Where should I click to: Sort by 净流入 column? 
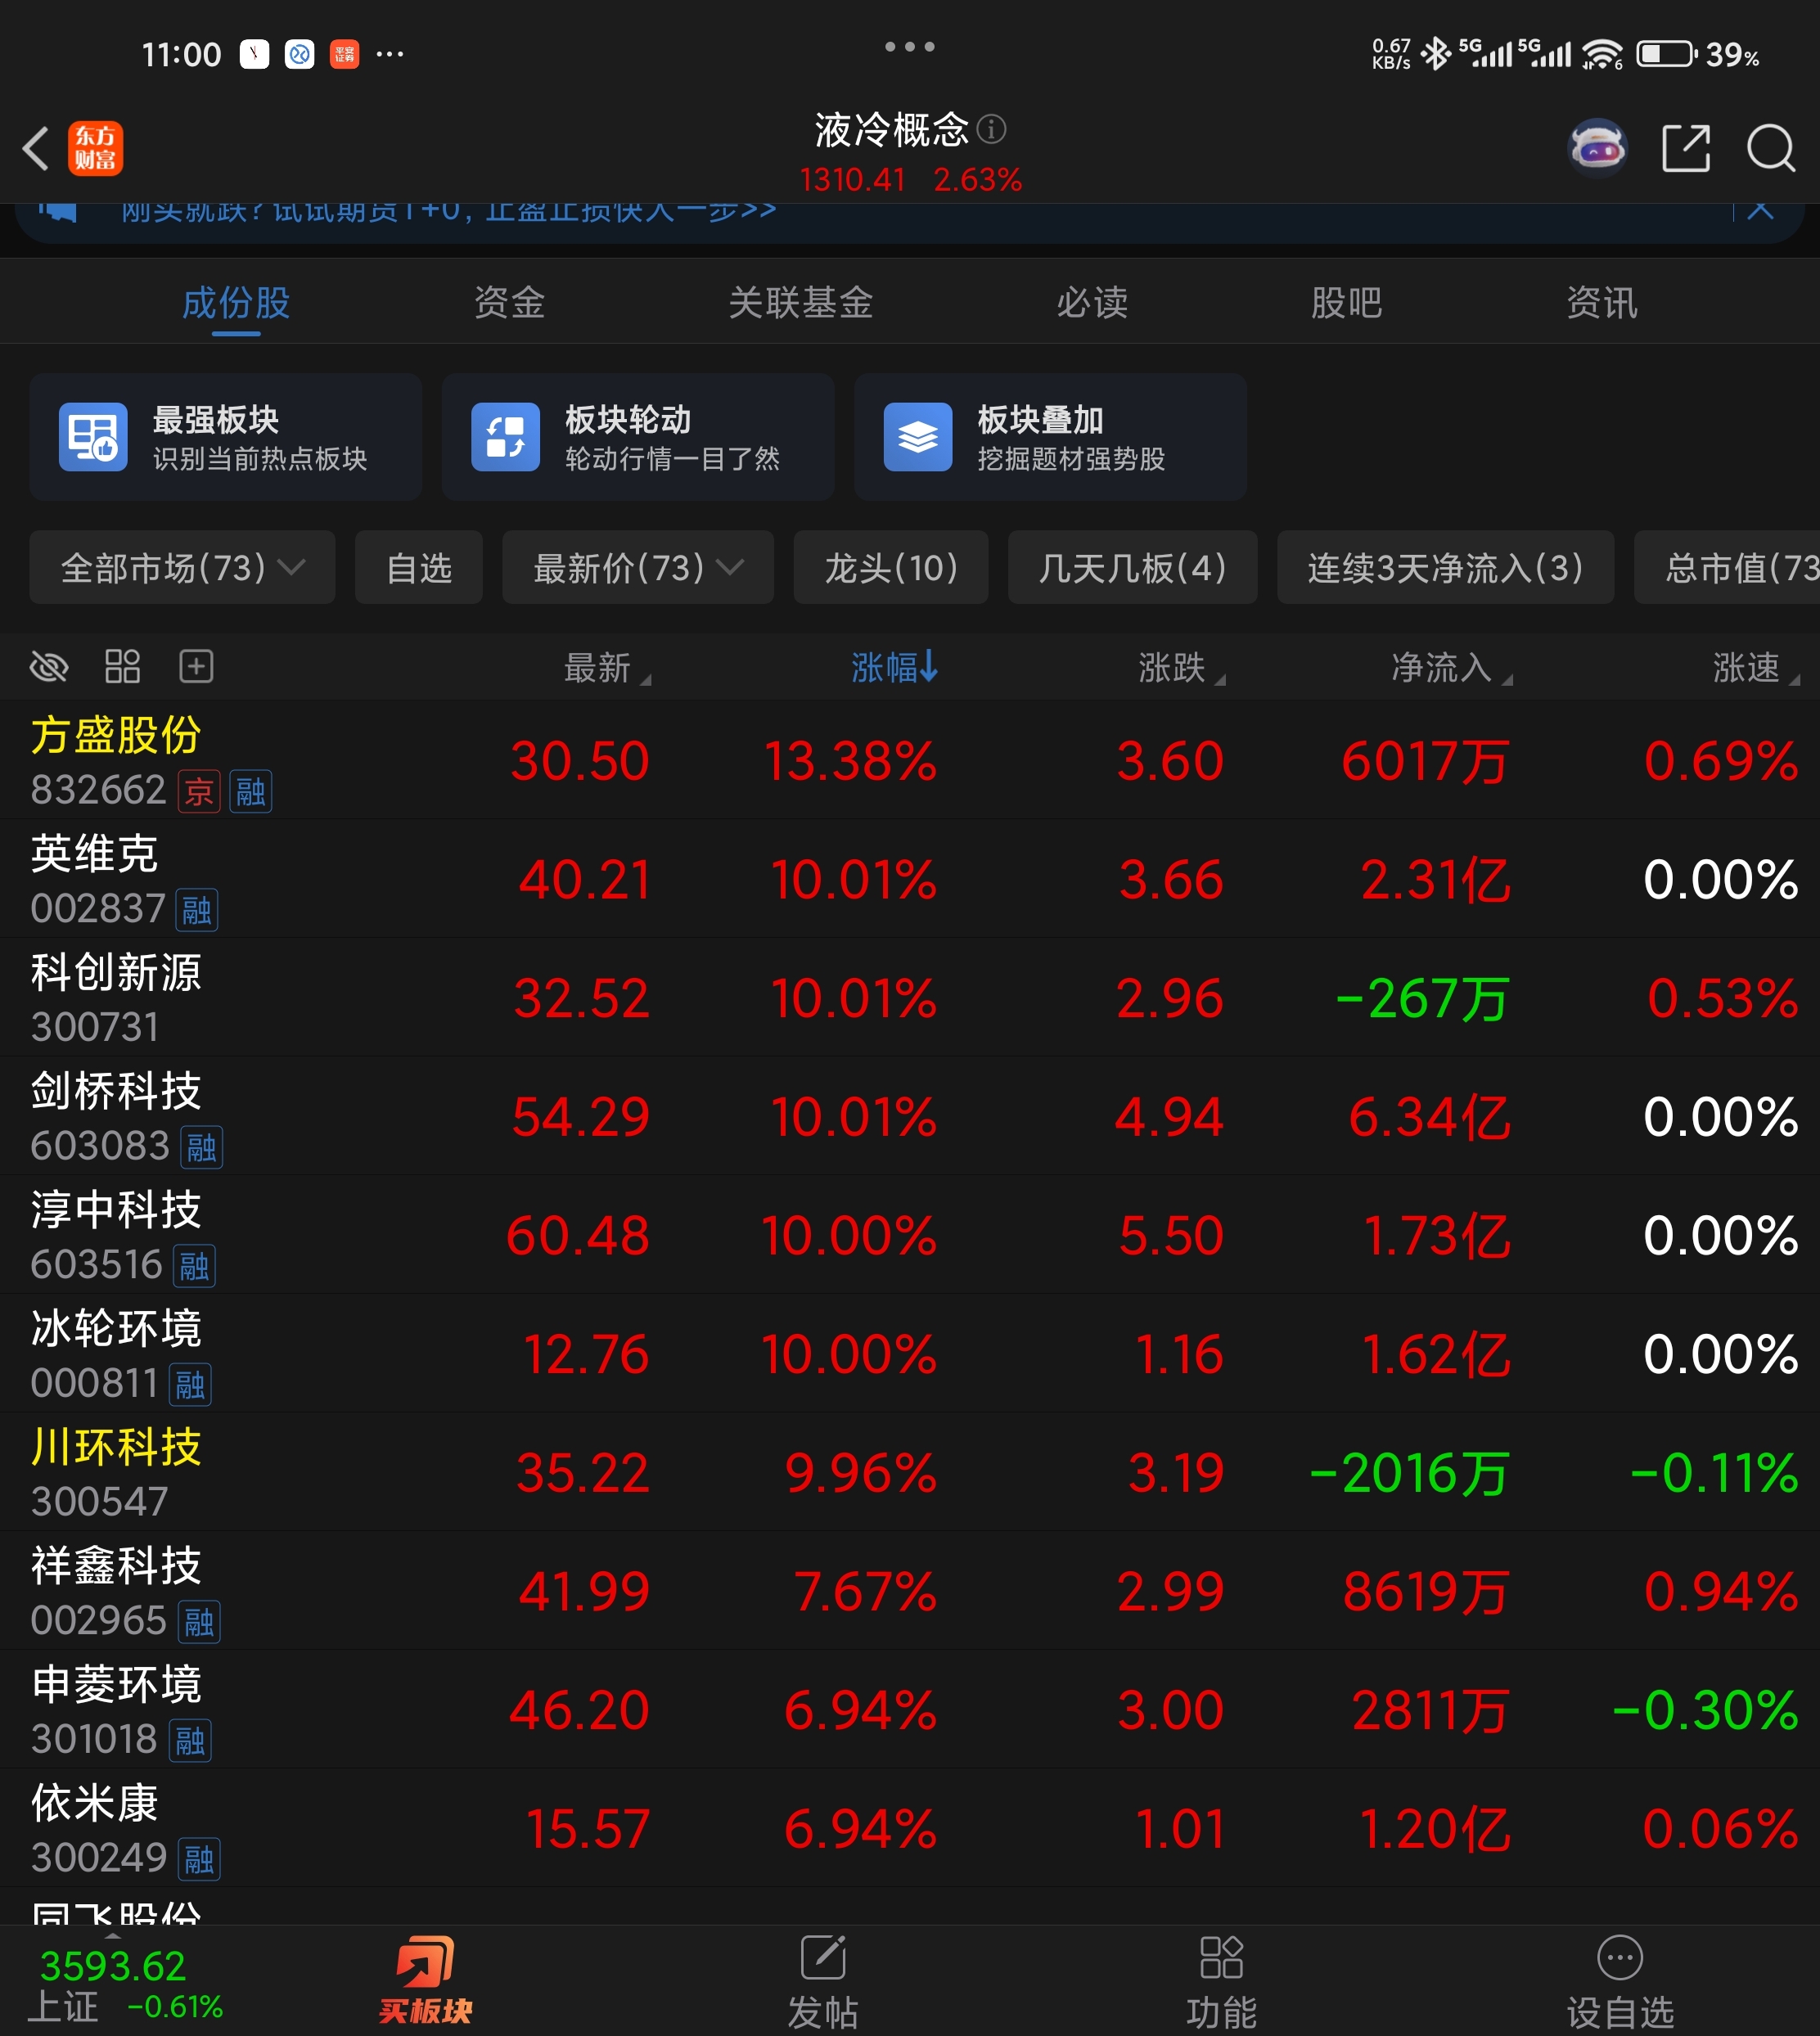click(1452, 667)
